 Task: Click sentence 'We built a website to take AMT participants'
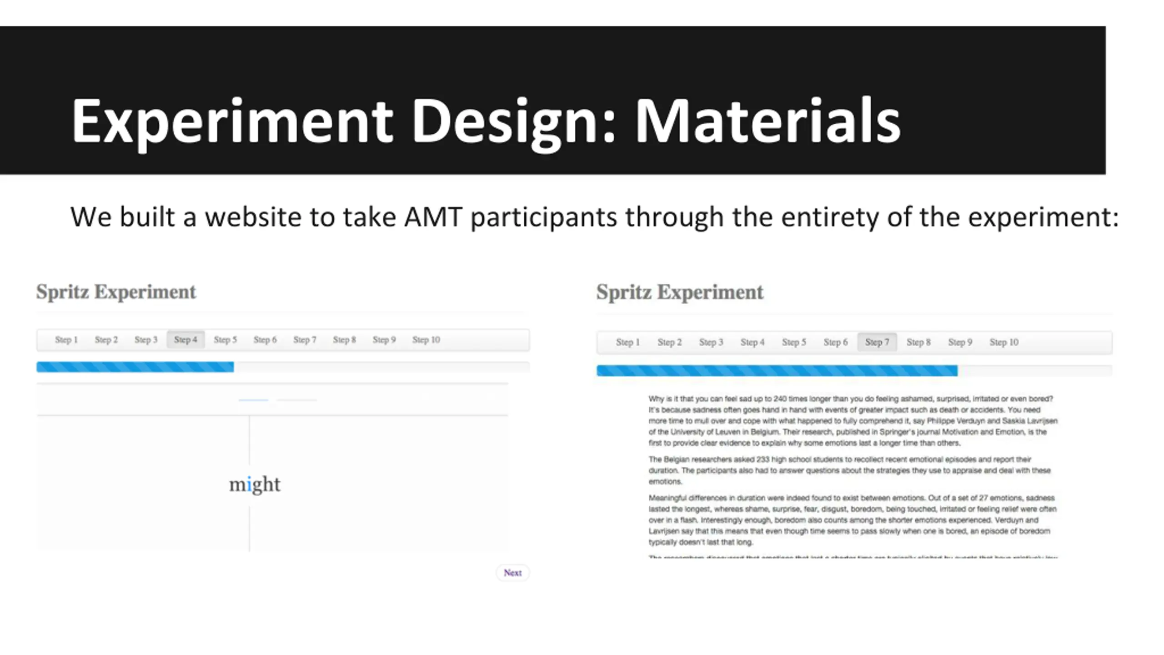[x=343, y=217]
